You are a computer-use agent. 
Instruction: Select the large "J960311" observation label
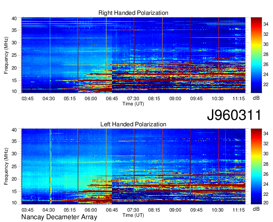(x=234, y=115)
